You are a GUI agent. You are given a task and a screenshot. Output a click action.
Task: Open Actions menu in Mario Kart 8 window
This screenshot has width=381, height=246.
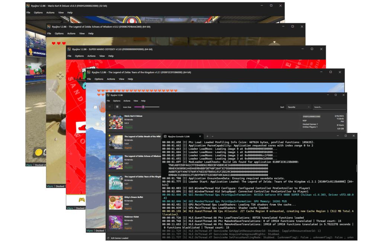coord(50,13)
